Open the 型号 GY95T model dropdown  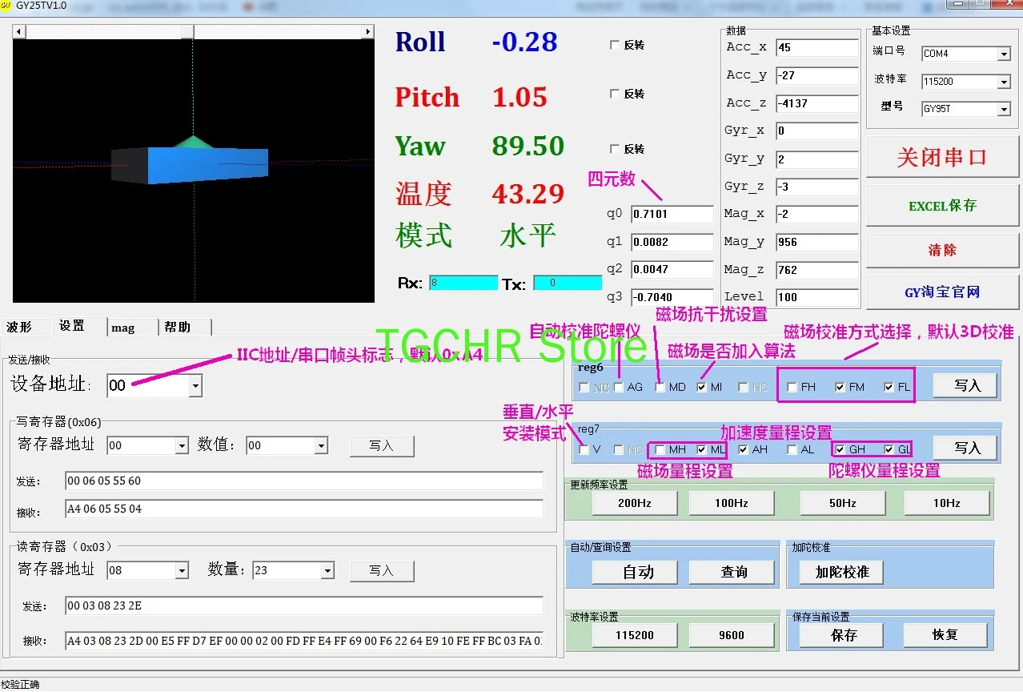1004,110
